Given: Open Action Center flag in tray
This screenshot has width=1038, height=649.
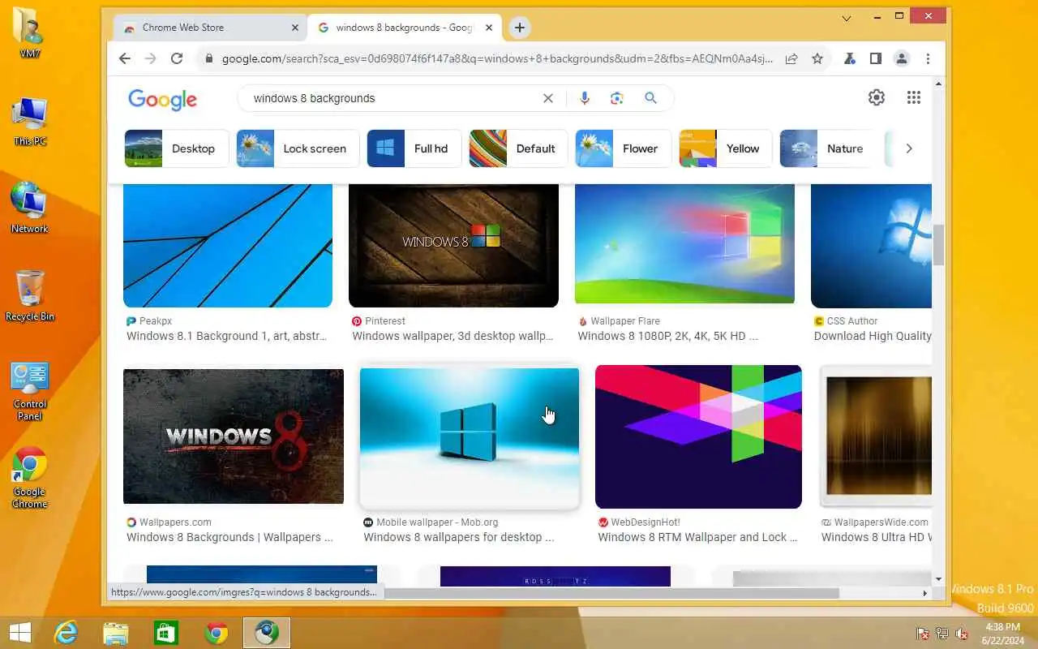Looking at the screenshot, I should pos(923,634).
